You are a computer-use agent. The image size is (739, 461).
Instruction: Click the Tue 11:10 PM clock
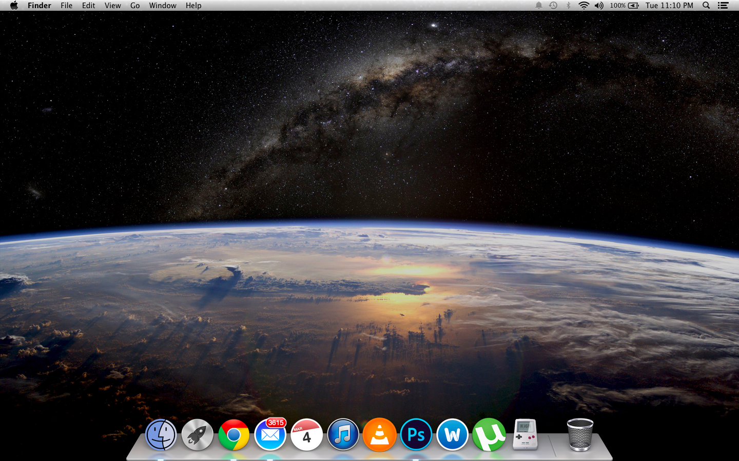(669, 6)
